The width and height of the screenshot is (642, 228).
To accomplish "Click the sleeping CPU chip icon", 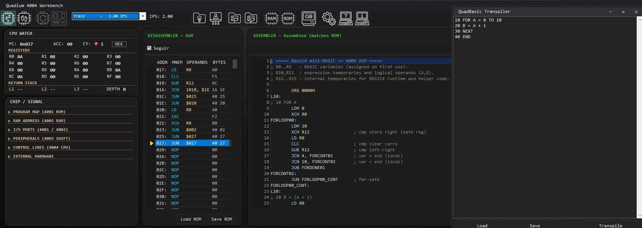I will (8, 18).
